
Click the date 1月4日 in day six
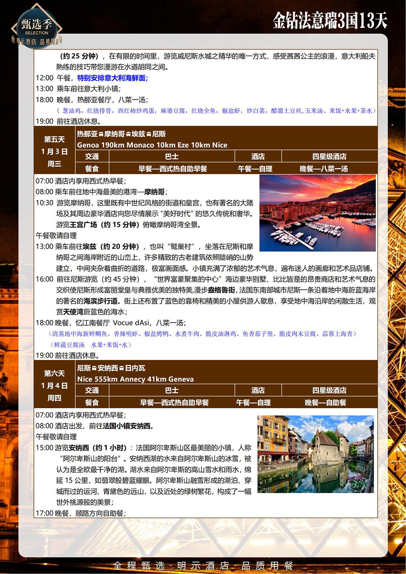55,386
